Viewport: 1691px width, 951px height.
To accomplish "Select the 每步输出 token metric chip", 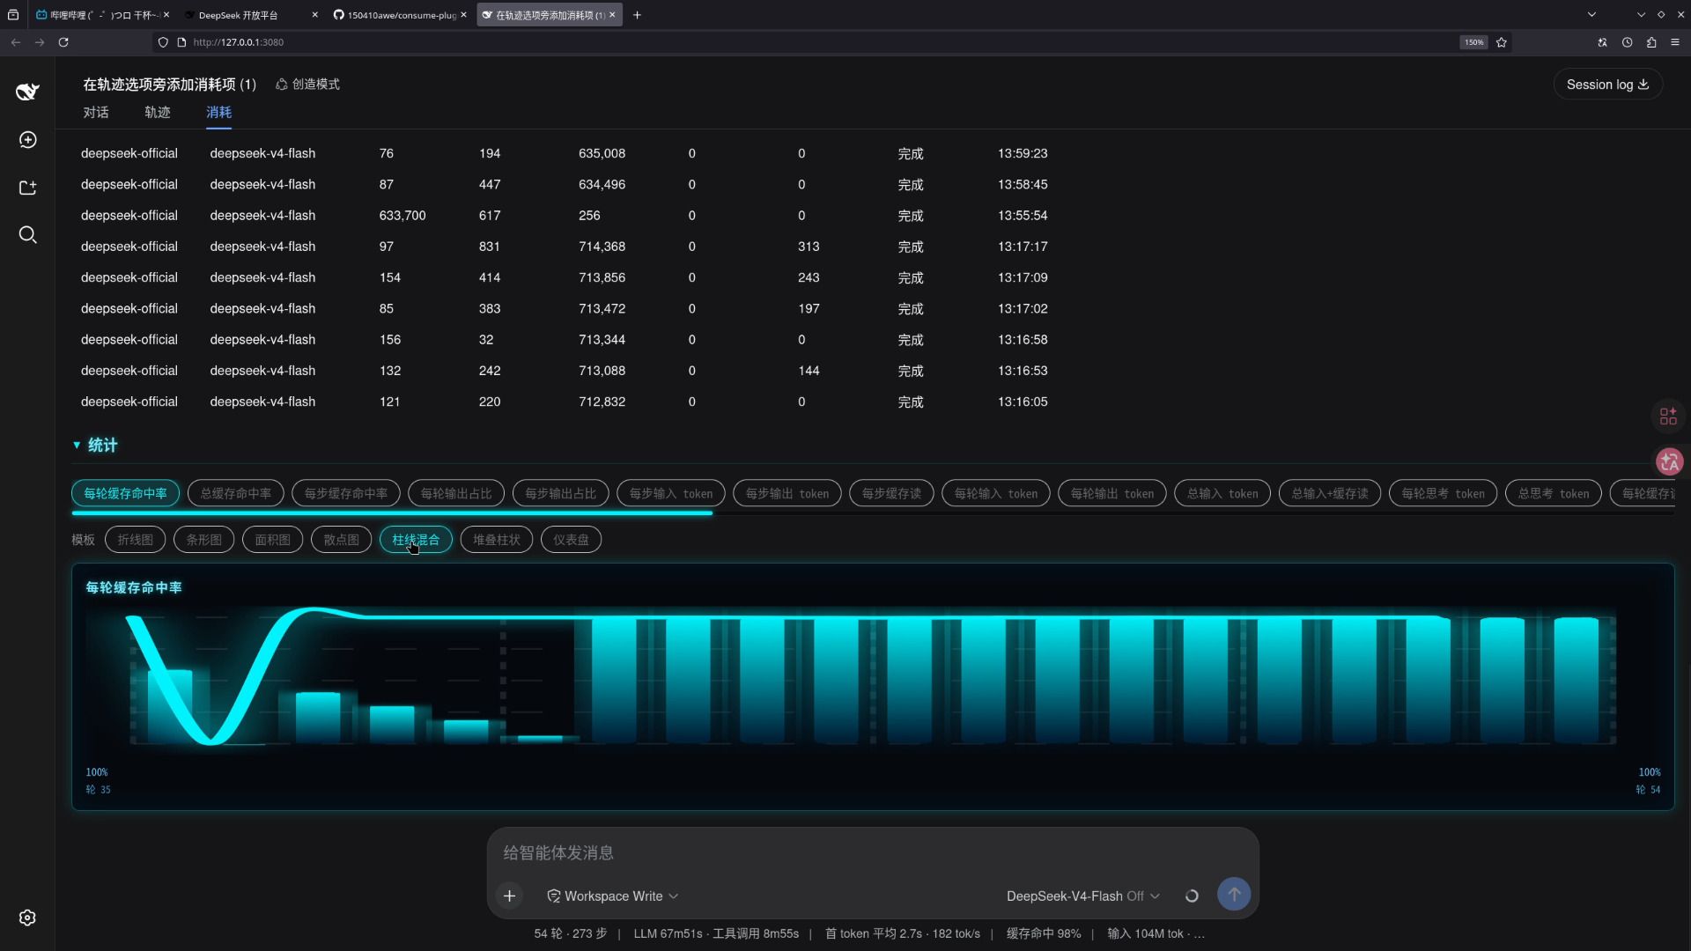I will 787,493.
